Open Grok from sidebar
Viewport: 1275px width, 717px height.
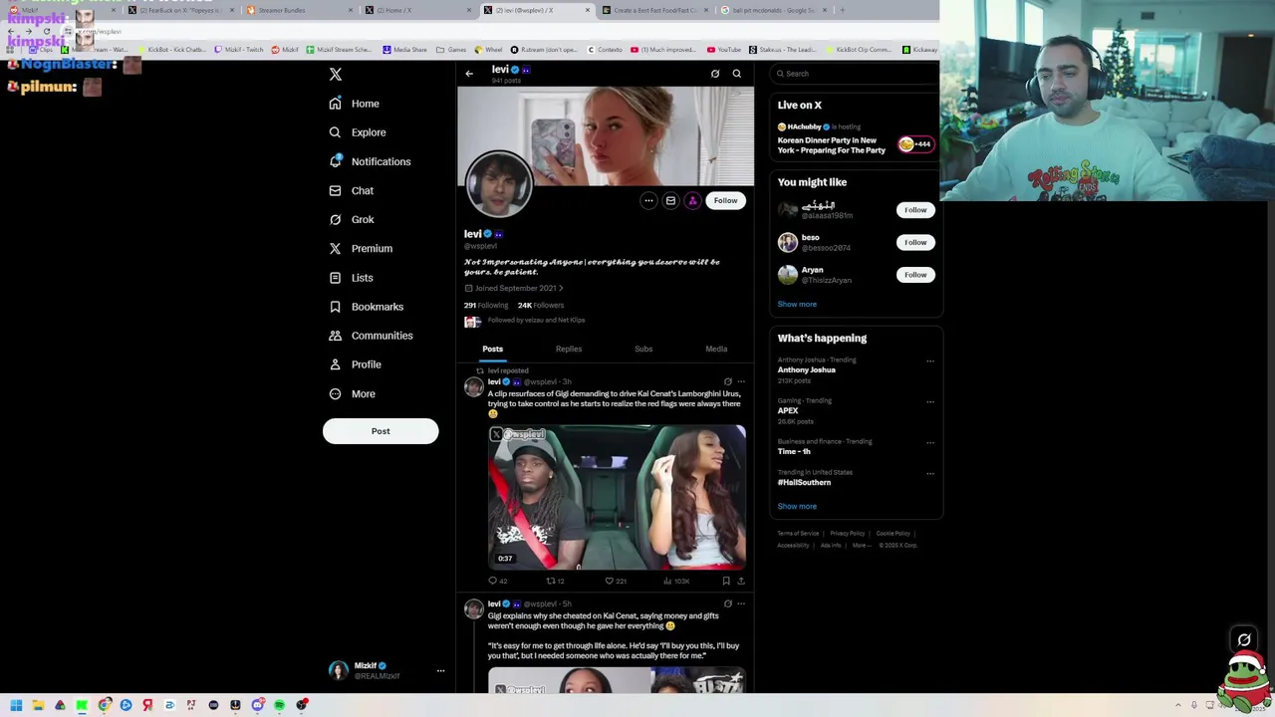(352, 219)
